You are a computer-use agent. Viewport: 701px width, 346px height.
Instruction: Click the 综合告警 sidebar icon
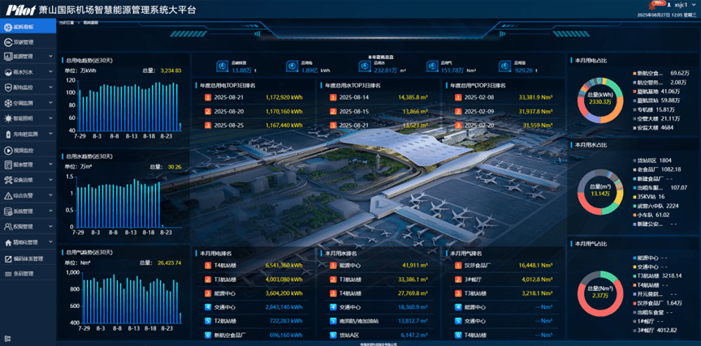(x=7, y=195)
